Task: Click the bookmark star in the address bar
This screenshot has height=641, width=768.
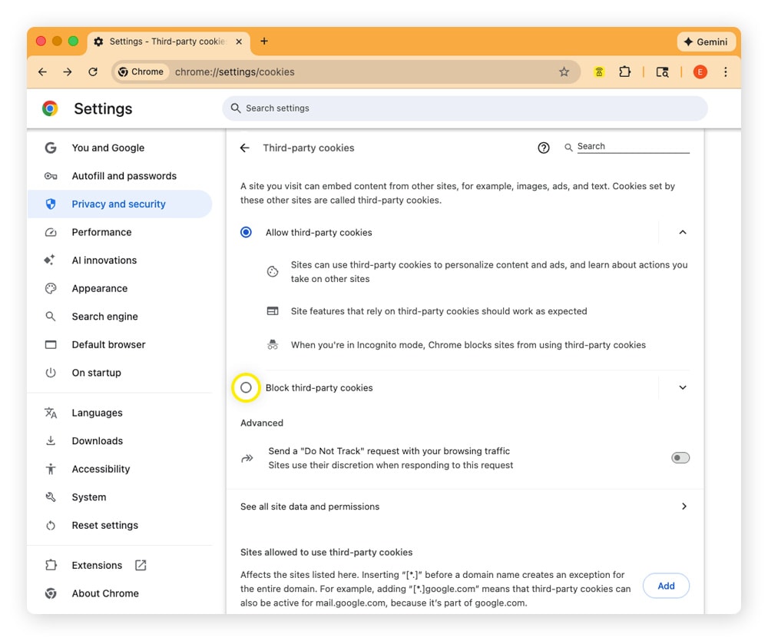Action: [564, 71]
